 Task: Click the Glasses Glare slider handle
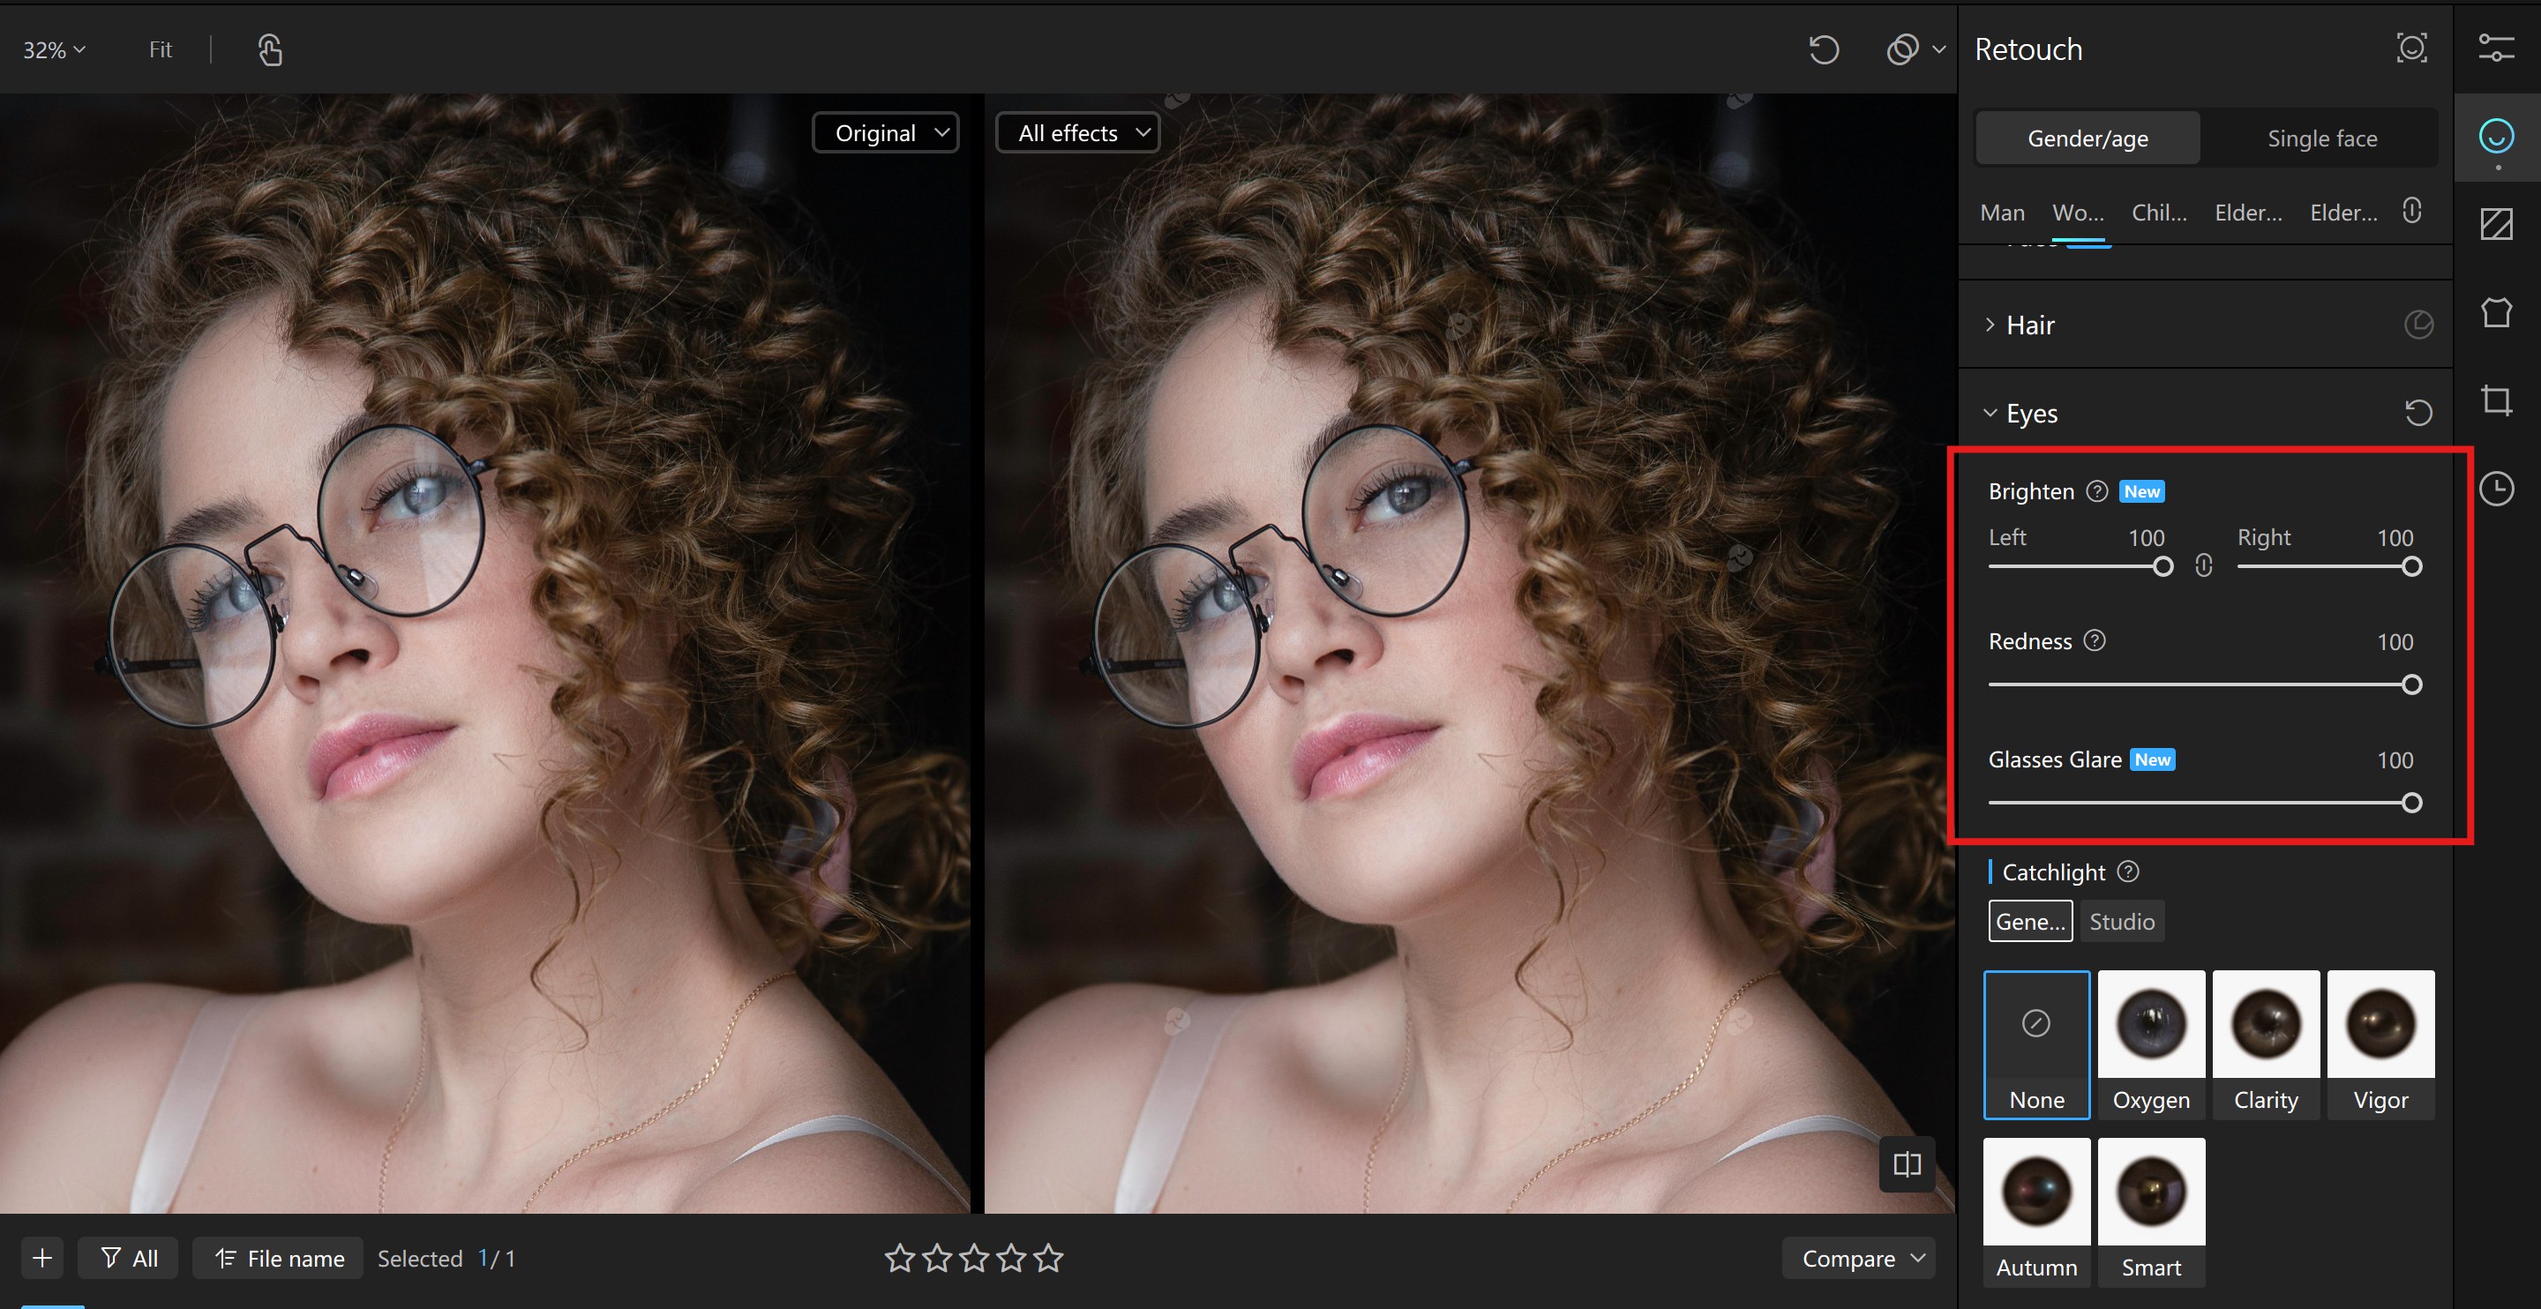2410,803
